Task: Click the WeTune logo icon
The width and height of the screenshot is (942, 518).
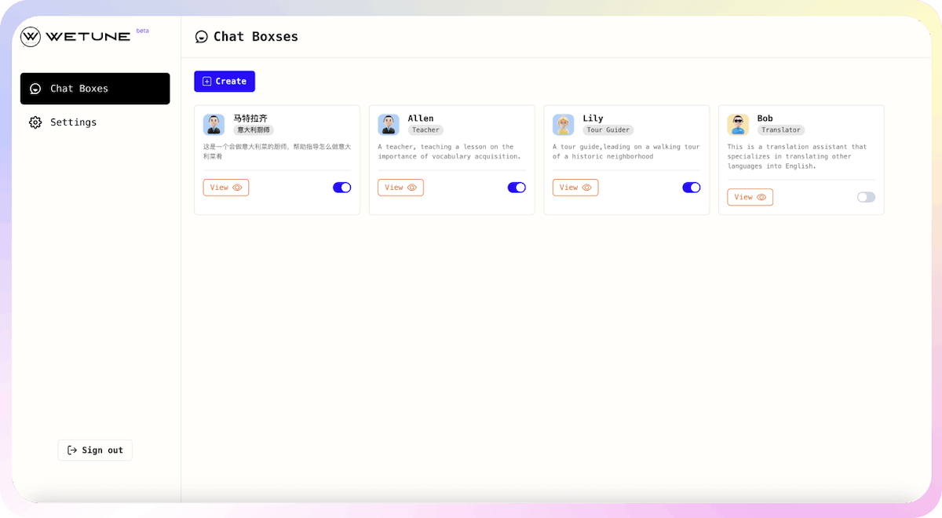Action: (31, 37)
